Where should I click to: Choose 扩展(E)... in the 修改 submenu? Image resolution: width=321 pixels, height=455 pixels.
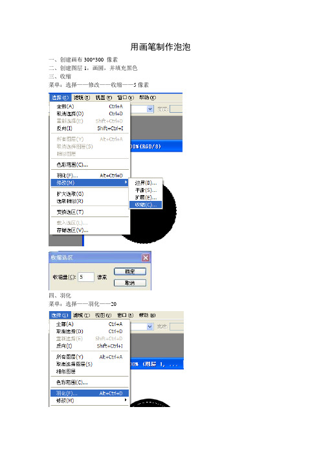(x=146, y=198)
